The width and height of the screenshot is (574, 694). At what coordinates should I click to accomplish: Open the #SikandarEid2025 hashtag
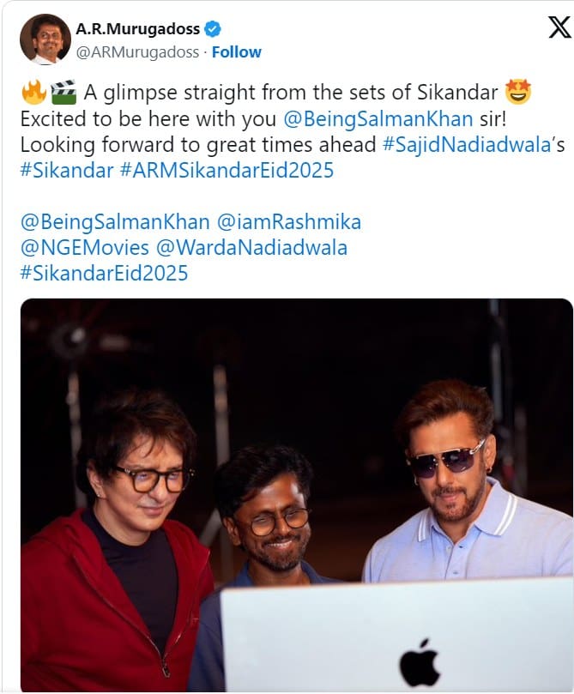[105, 274]
